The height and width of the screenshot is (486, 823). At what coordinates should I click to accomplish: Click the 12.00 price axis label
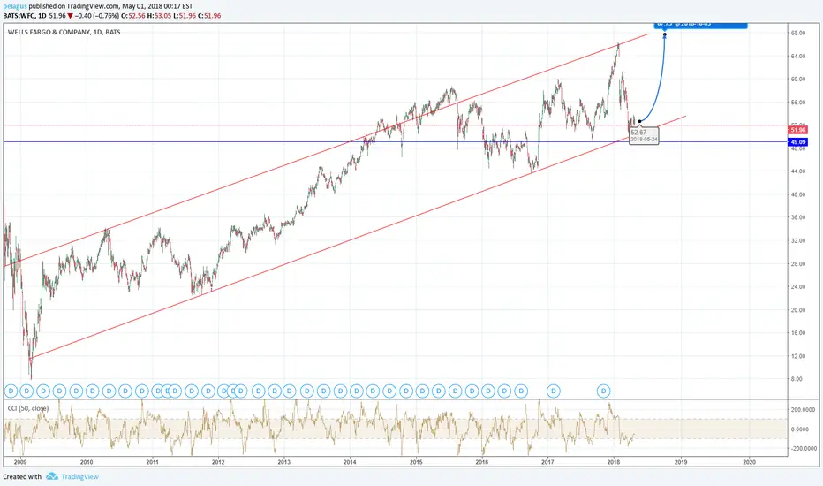797,356
